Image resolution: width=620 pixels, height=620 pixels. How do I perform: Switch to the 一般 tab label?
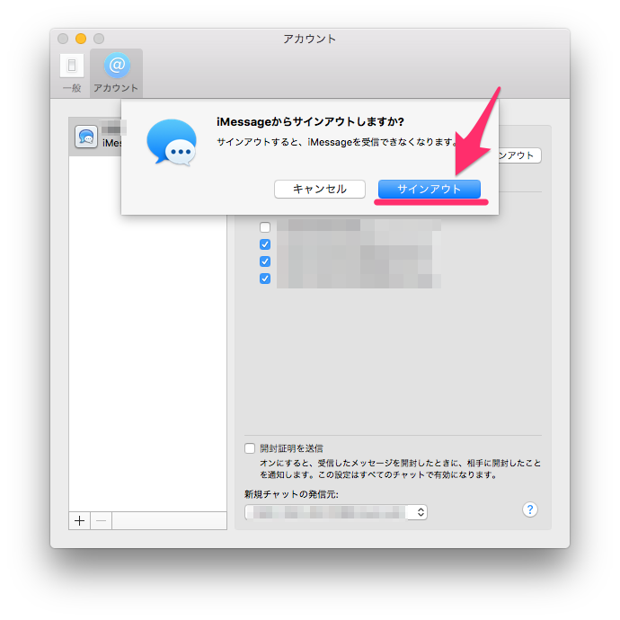point(72,88)
